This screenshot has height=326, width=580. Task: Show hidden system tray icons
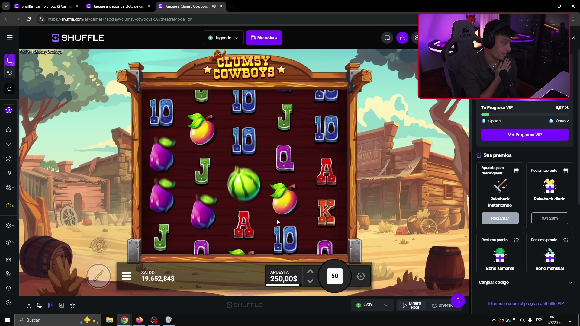pyautogui.click(x=494, y=320)
